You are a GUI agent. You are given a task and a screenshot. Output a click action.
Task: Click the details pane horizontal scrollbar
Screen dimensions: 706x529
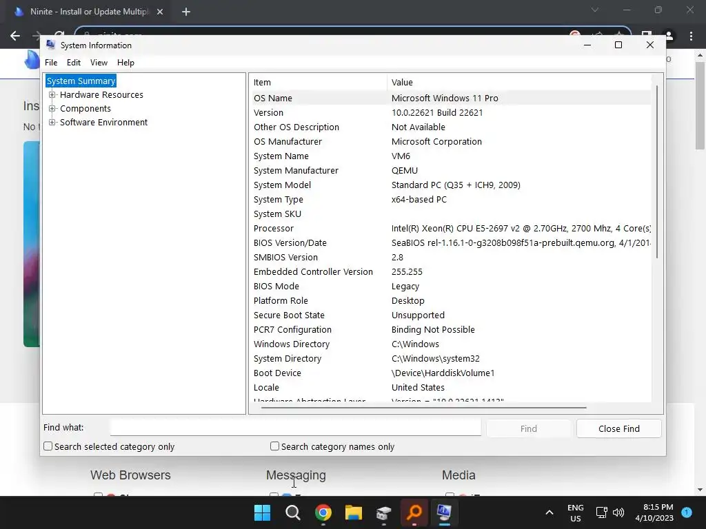[x=423, y=408]
